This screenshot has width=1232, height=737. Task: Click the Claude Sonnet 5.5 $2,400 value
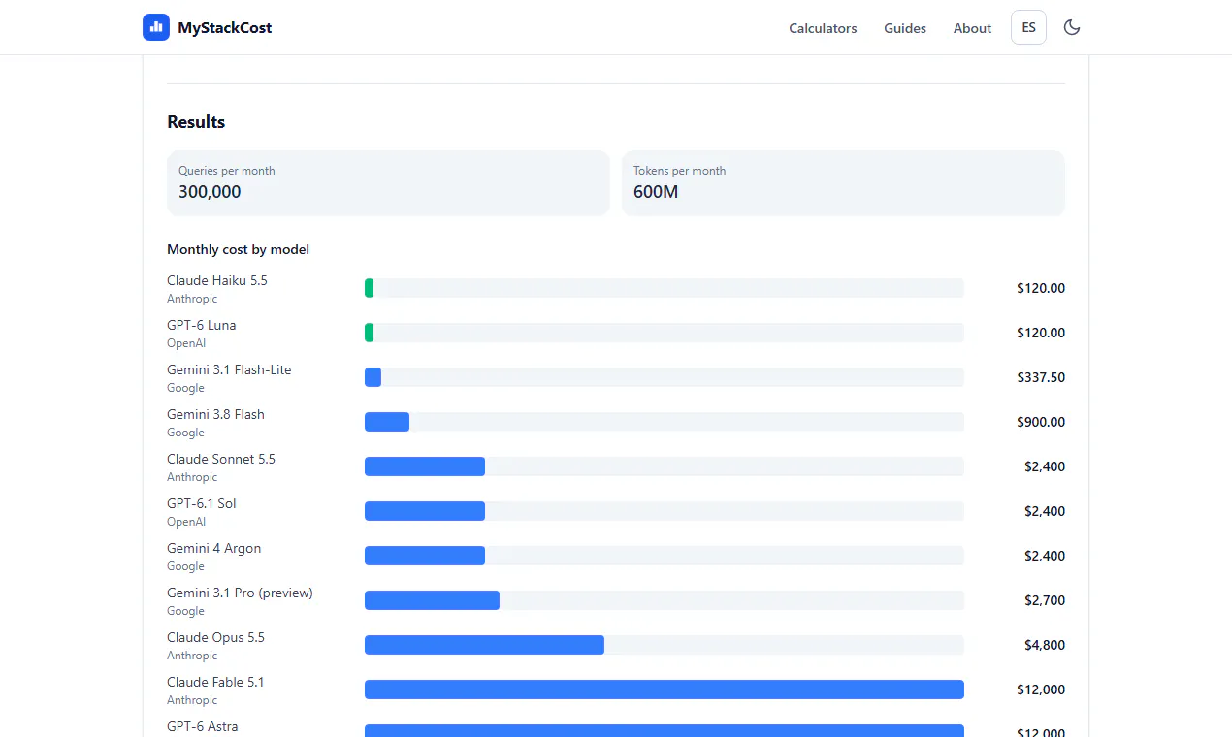tap(1045, 466)
